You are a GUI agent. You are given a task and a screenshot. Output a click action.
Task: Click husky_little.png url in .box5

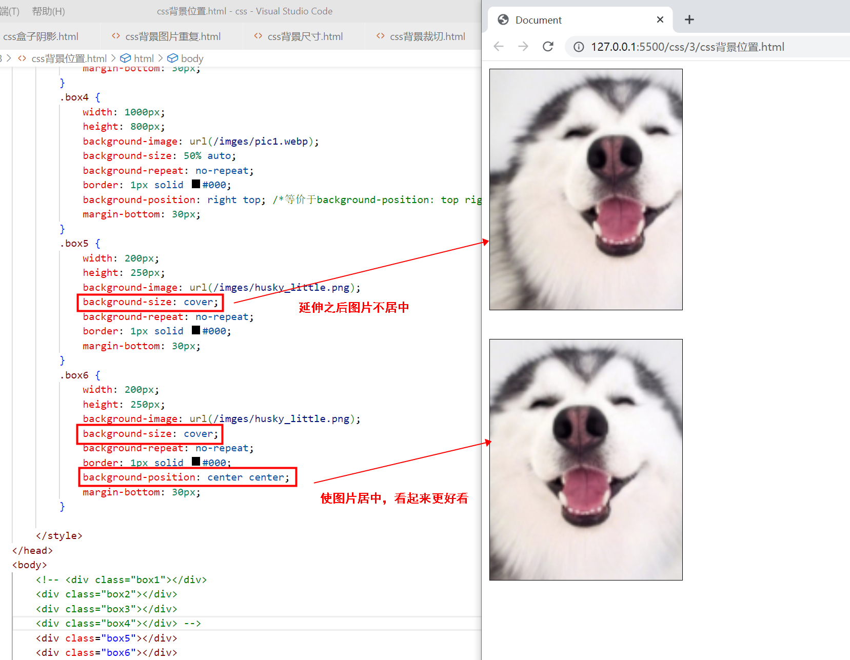[x=274, y=288]
